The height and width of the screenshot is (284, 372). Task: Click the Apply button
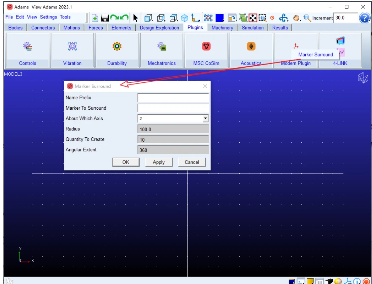pyautogui.click(x=159, y=162)
